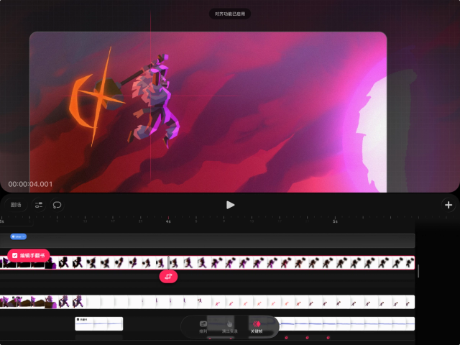Switch to 演出实录 (Perform) mode

[229, 327]
